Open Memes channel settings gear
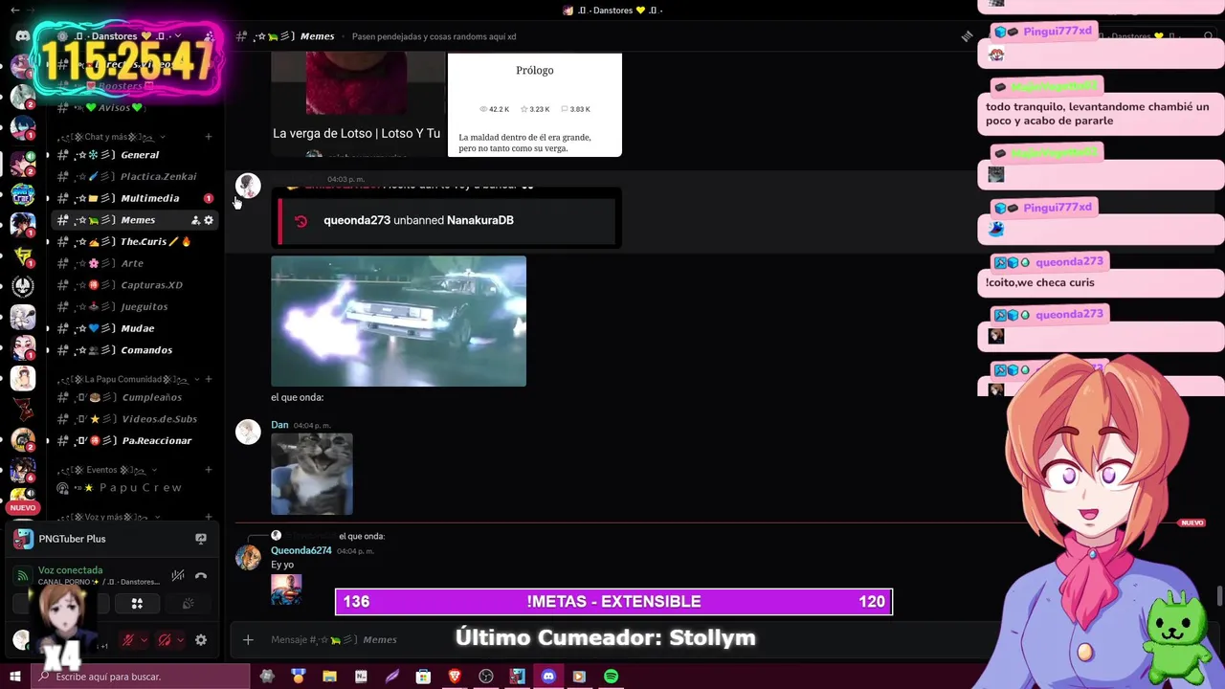Viewport: 1225px width, 689px height. (x=209, y=220)
